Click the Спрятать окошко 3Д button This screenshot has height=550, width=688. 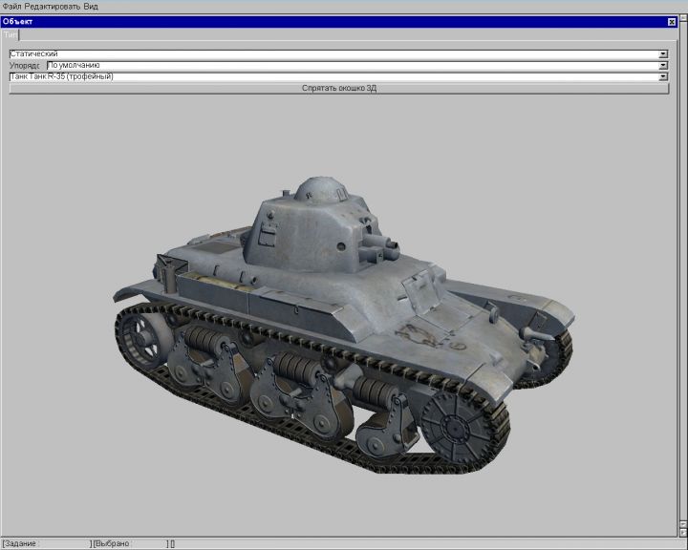click(x=337, y=88)
